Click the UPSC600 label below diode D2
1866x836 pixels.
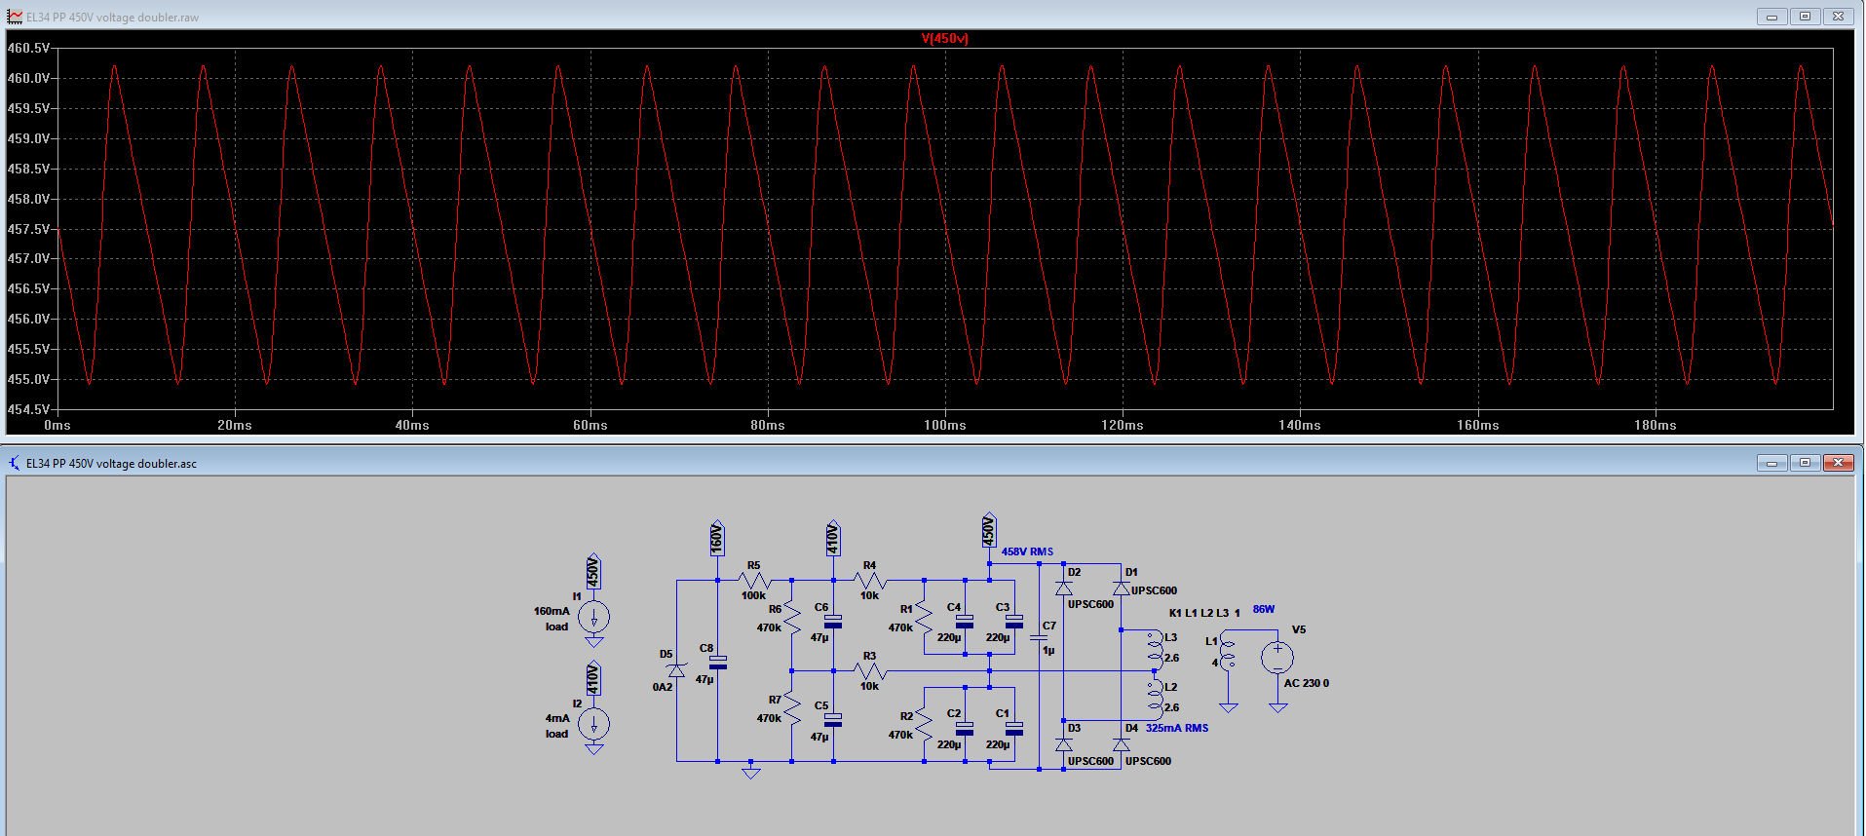click(x=1090, y=604)
